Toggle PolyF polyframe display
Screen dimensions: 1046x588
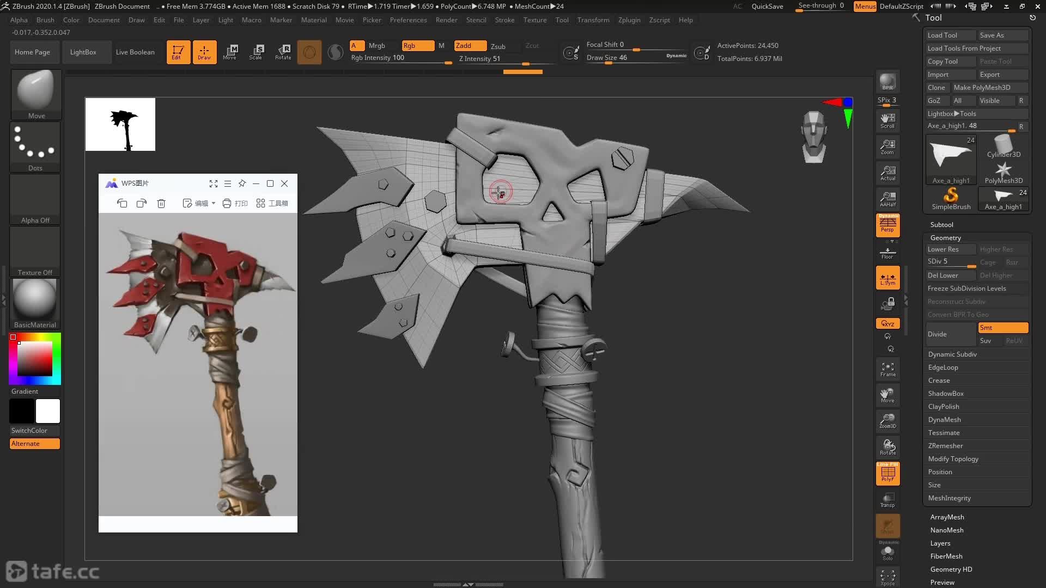pos(887,473)
